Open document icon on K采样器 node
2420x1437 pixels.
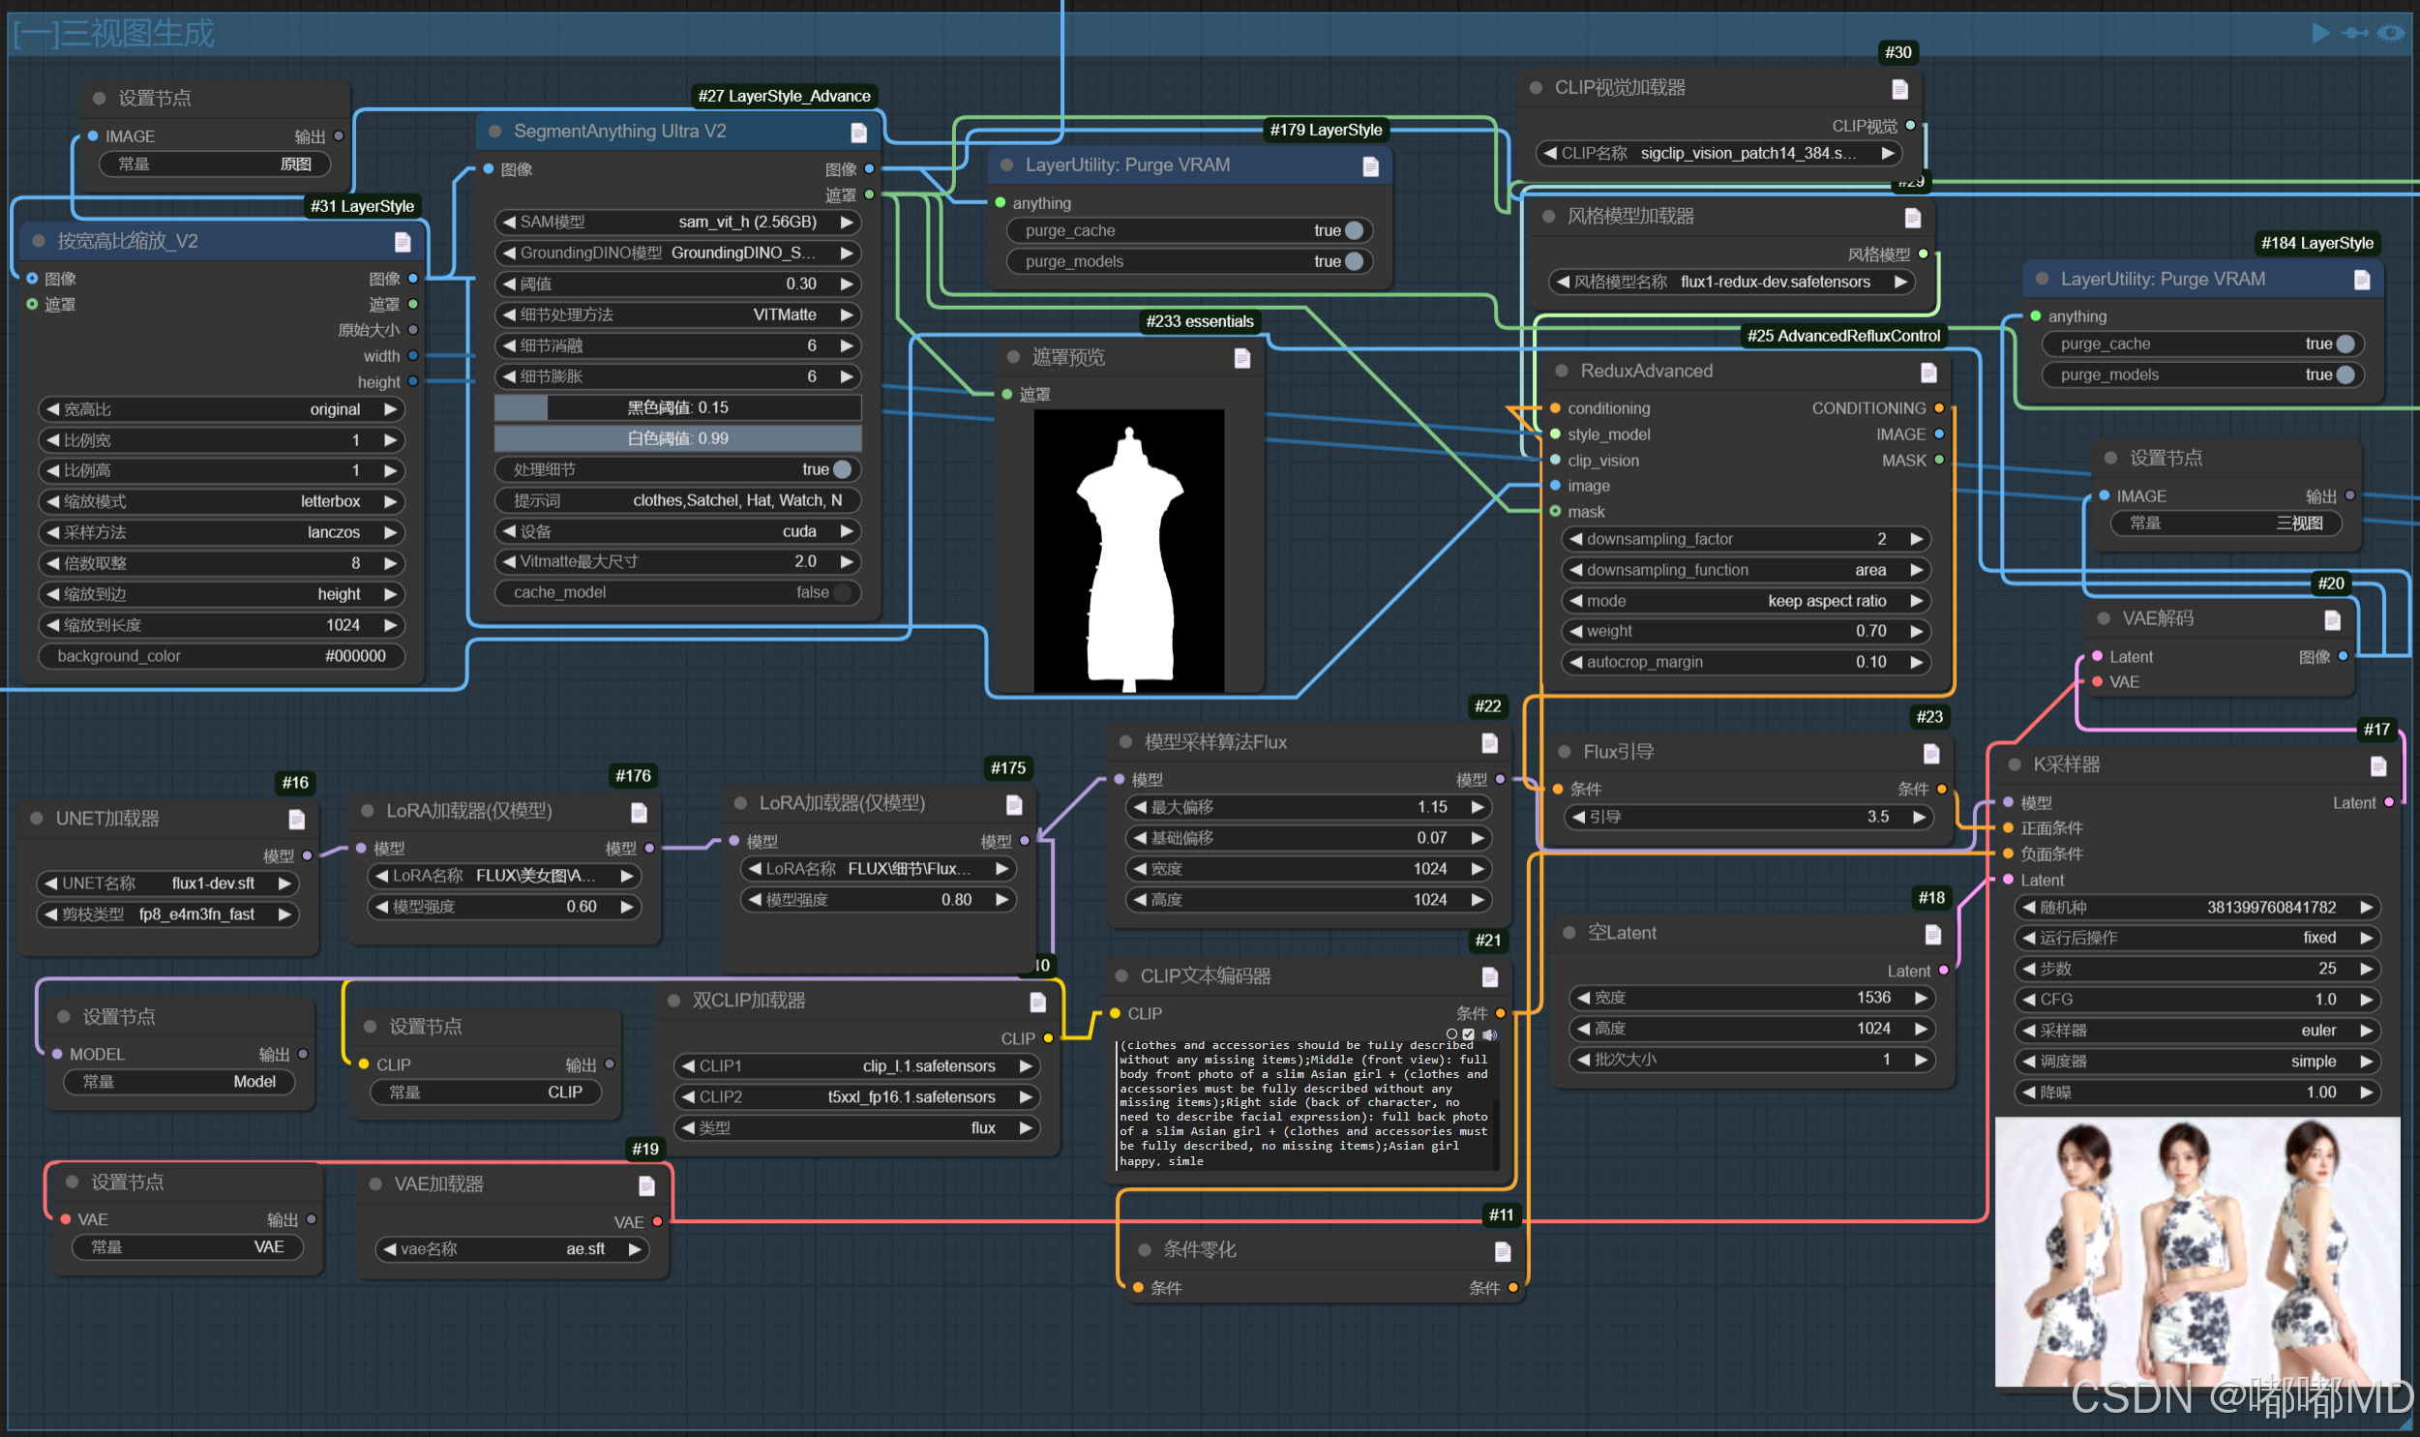click(x=2377, y=766)
